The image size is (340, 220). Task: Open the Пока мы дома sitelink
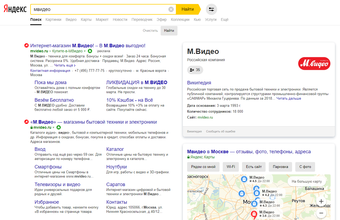point(51,82)
